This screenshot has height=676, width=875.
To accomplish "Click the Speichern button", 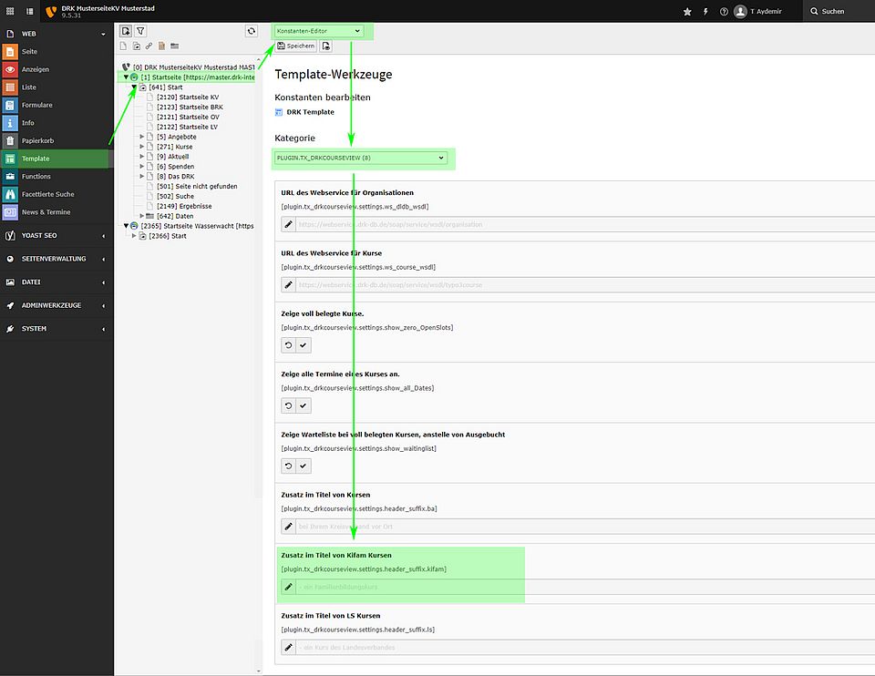I will pyautogui.click(x=295, y=46).
